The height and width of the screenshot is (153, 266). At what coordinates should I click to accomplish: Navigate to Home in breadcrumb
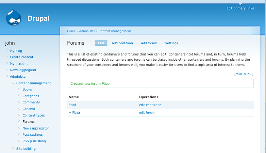(x=71, y=31)
